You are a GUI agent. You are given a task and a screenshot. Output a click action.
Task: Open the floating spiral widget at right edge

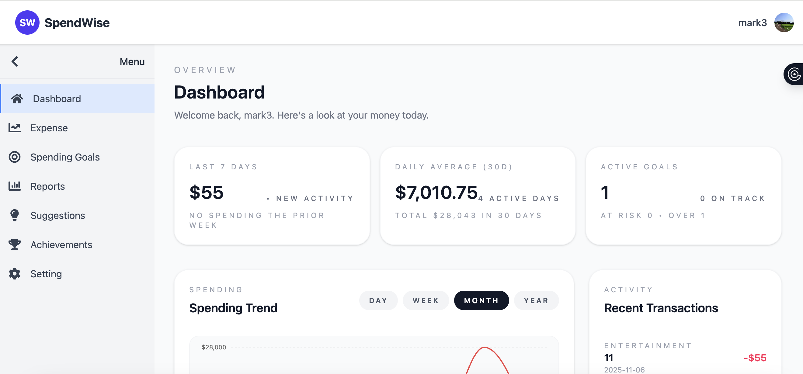click(794, 74)
